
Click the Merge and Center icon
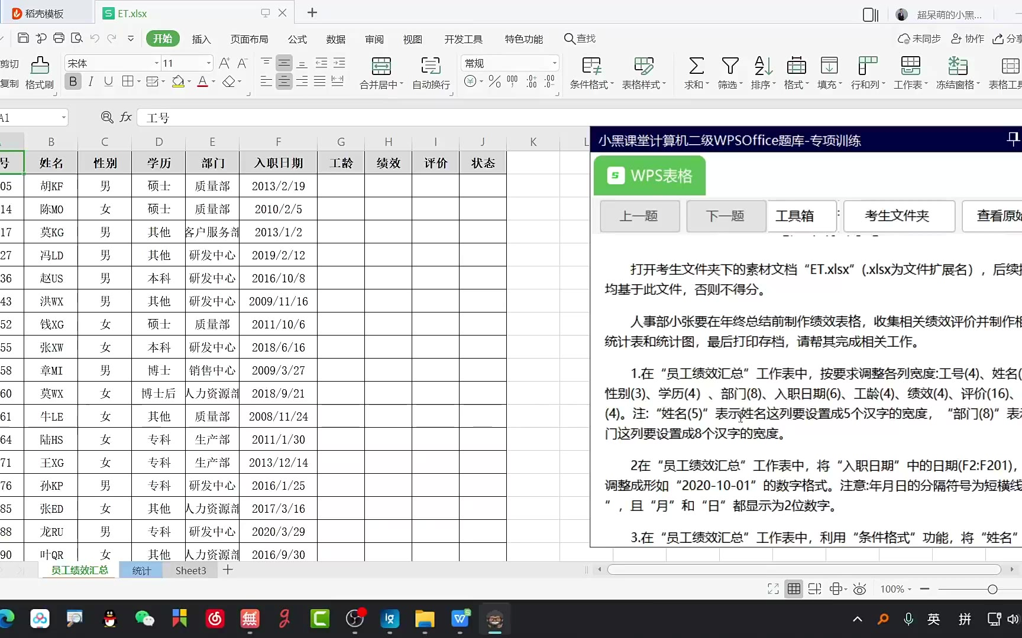[381, 66]
